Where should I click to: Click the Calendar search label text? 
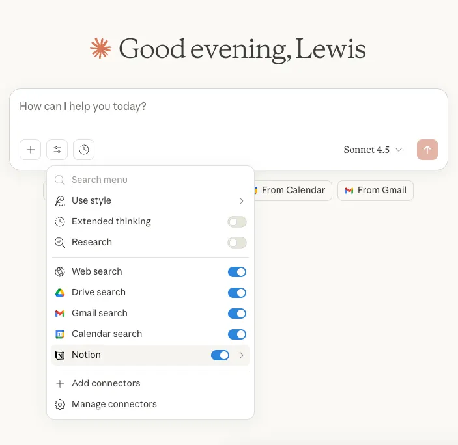[x=107, y=334]
